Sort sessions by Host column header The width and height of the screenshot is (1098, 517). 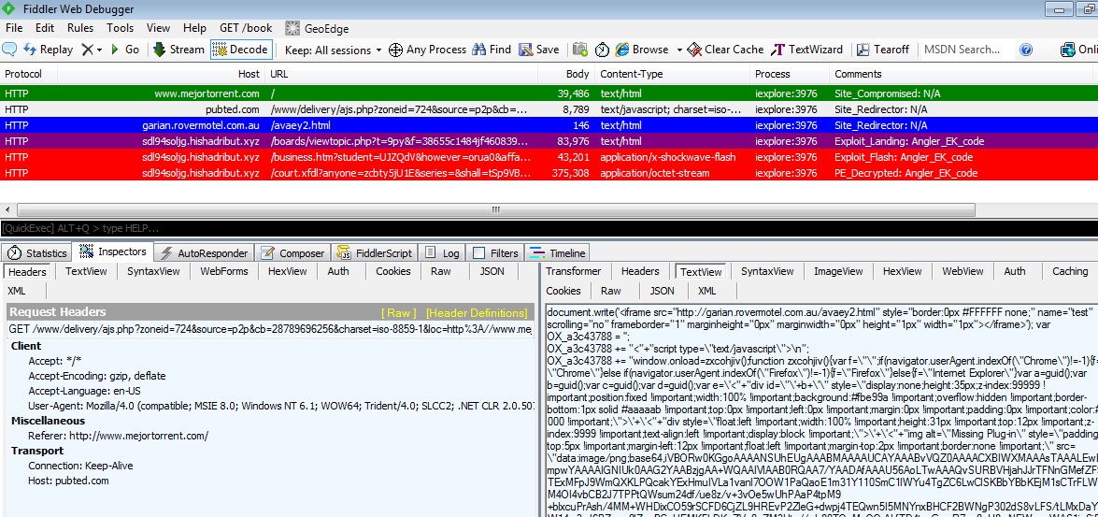(162, 74)
